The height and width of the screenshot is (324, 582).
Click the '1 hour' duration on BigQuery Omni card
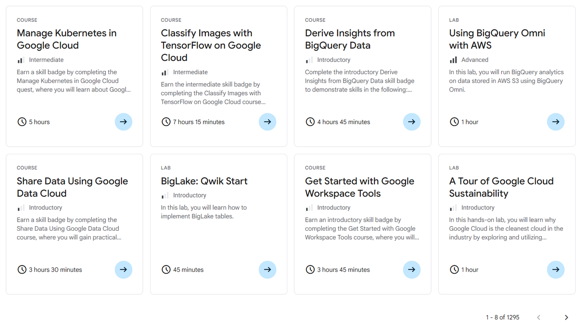click(x=470, y=122)
